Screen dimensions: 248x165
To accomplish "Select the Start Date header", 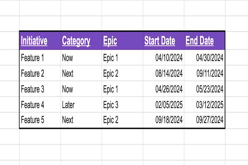I will point(160,41).
